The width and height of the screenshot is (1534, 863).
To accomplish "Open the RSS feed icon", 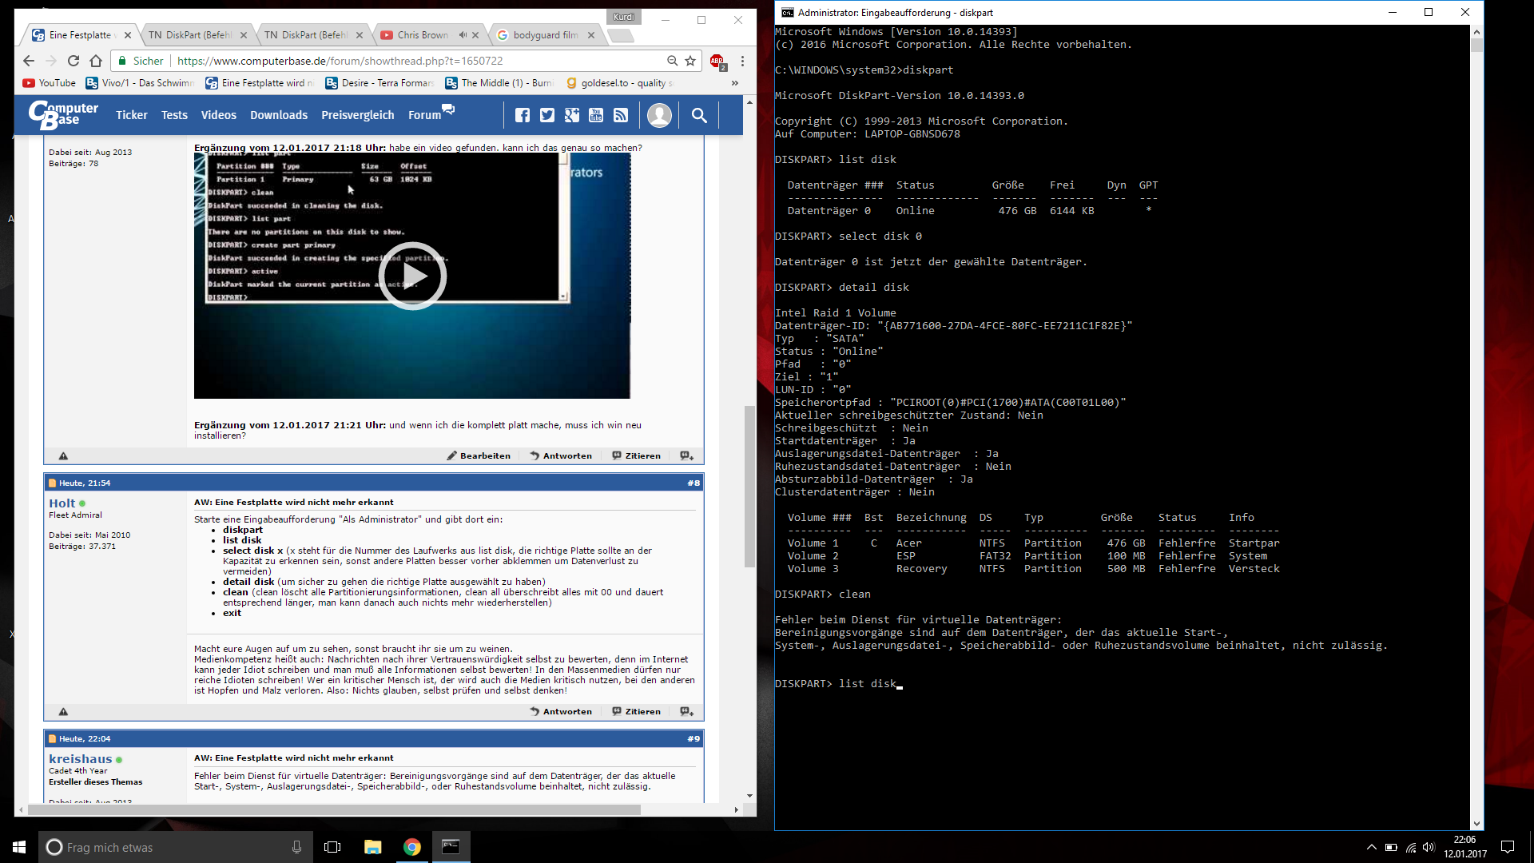I will [621, 115].
